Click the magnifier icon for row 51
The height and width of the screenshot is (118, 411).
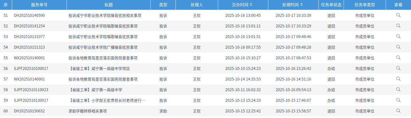point(398,15)
